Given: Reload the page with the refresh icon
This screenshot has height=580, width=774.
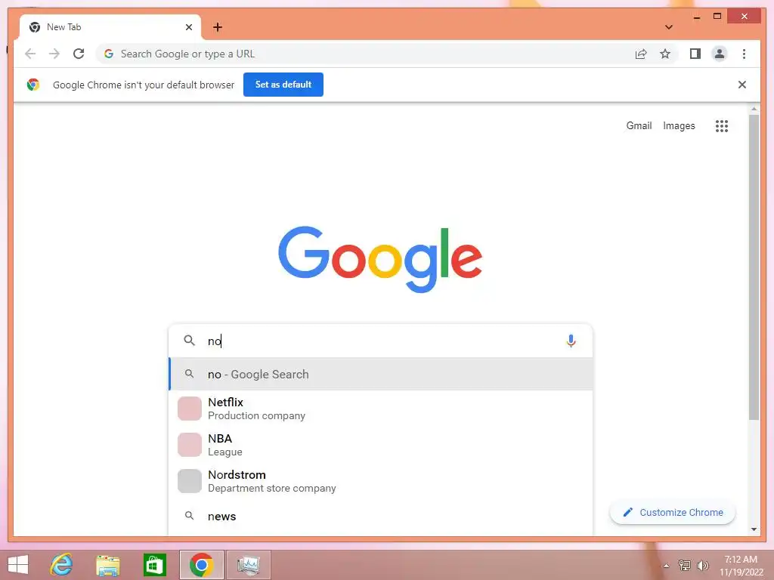Looking at the screenshot, I should coord(79,54).
